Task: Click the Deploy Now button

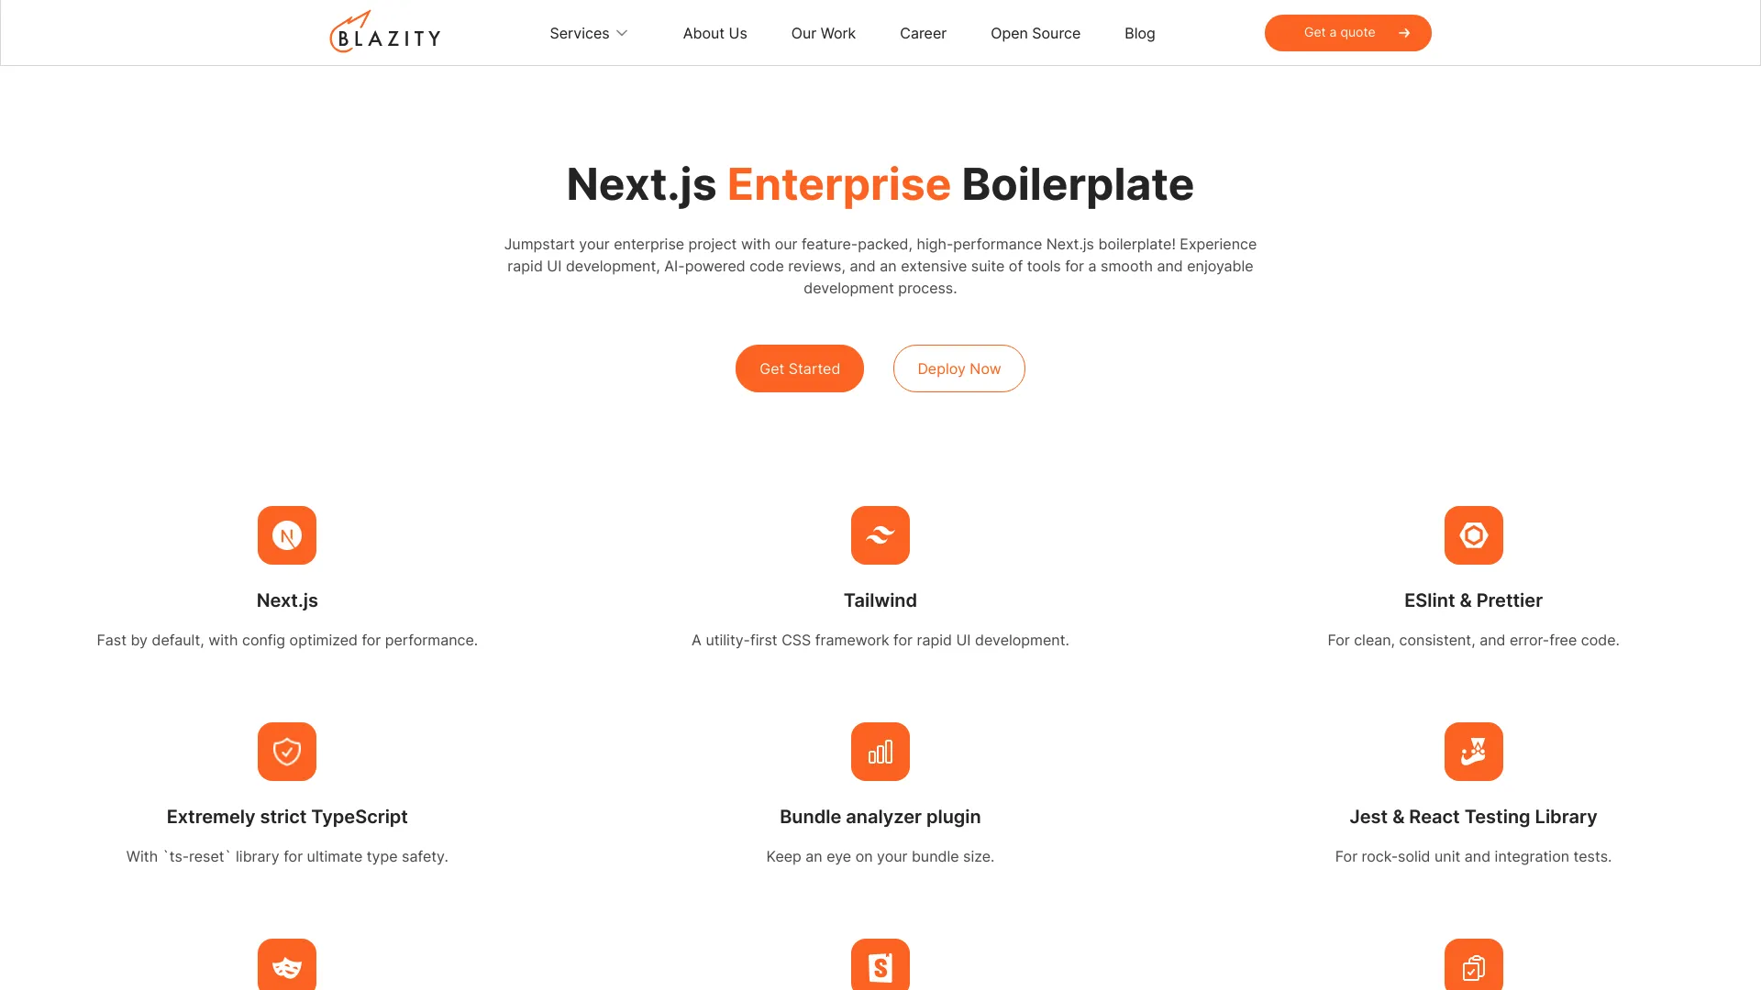Action: coord(958,368)
